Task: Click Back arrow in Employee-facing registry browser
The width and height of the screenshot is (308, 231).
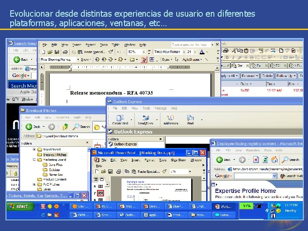Action: [219, 160]
